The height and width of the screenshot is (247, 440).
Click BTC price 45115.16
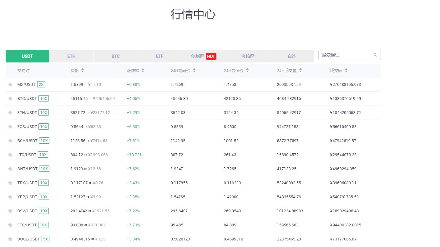coord(79,98)
